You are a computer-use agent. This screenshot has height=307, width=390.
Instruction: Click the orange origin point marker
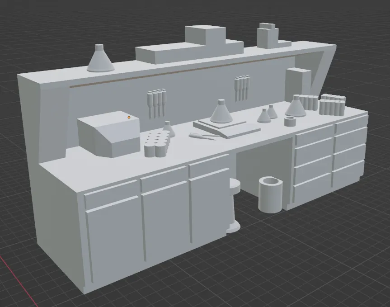pyautogui.click(x=129, y=118)
